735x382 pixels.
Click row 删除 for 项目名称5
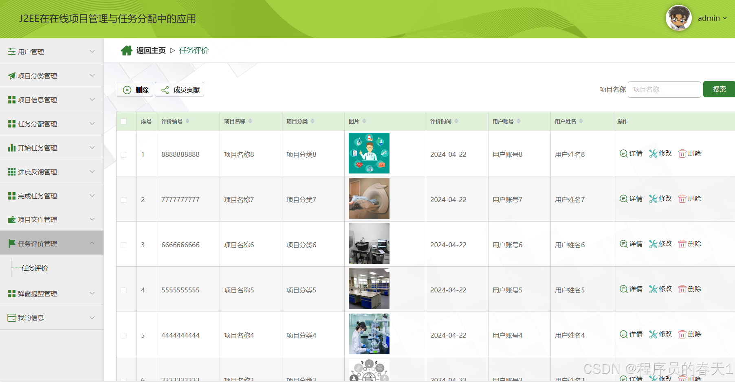690,289
